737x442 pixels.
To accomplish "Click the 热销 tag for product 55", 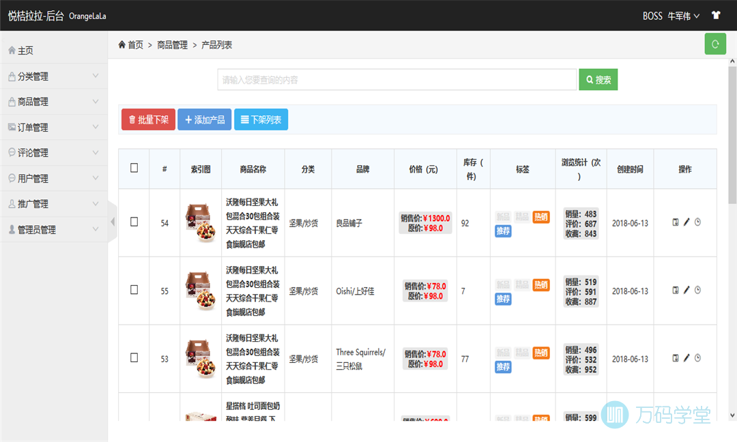I will point(541,285).
